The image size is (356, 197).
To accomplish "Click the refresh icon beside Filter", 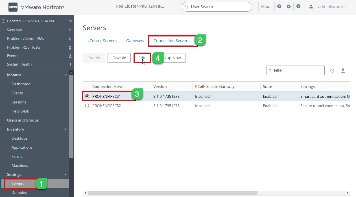I will (332, 71).
